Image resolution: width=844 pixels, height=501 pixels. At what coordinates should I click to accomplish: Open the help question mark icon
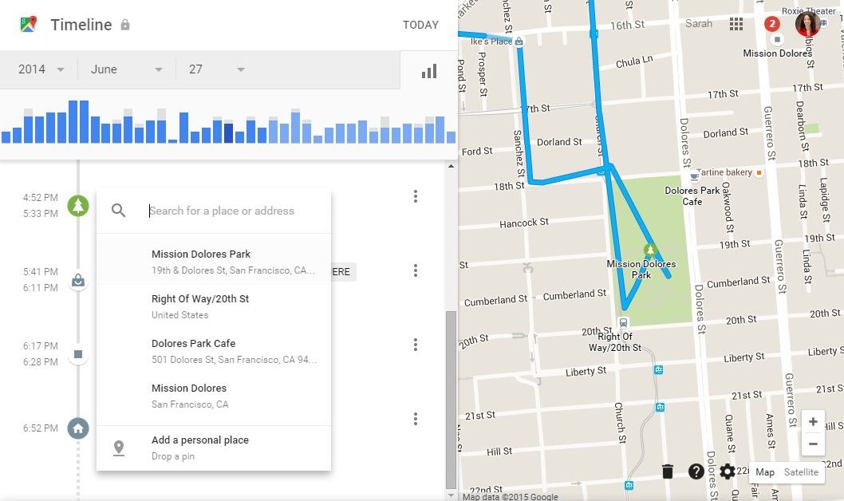[696, 471]
